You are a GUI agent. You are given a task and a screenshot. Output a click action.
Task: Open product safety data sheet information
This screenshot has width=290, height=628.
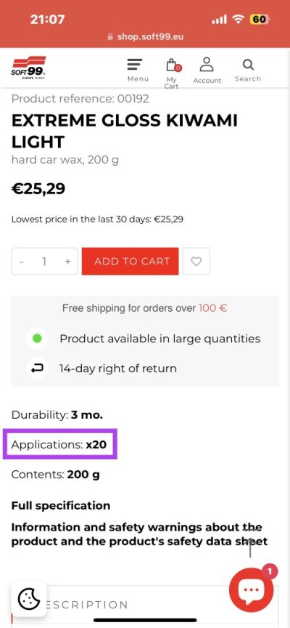[x=139, y=534]
